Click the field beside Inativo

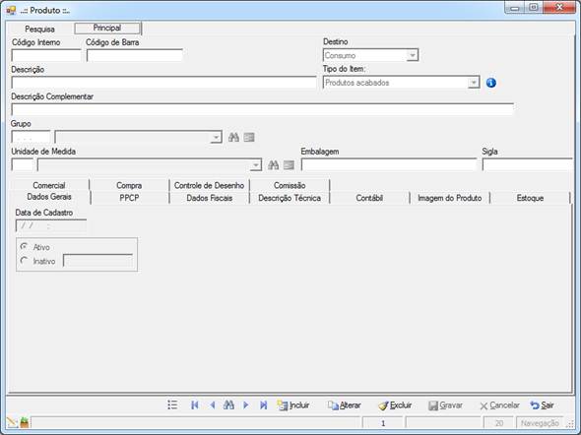click(97, 261)
